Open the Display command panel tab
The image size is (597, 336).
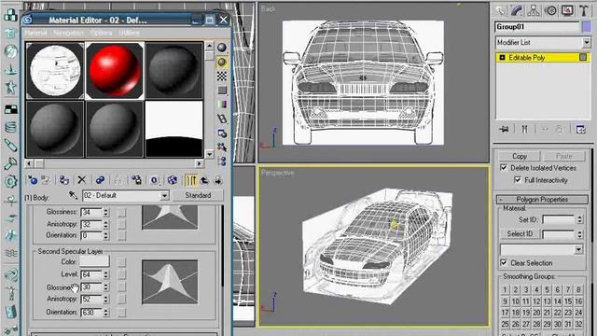[x=567, y=10]
